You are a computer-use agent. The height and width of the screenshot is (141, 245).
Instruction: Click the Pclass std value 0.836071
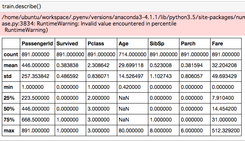tap(99, 76)
